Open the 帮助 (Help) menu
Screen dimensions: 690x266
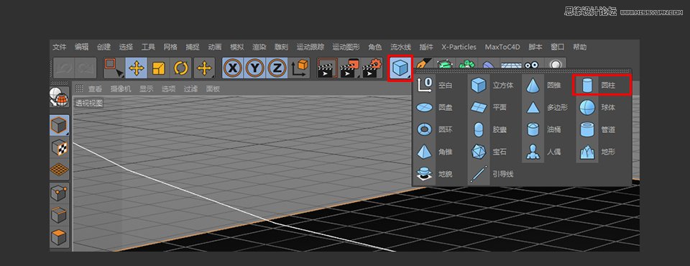click(x=580, y=47)
